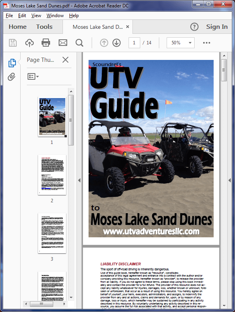Screen dimensions: 235x312
Task: Click document scroll down arrow
Action: [224, 305]
